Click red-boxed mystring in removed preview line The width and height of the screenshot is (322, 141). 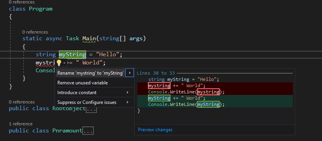tap(159, 86)
